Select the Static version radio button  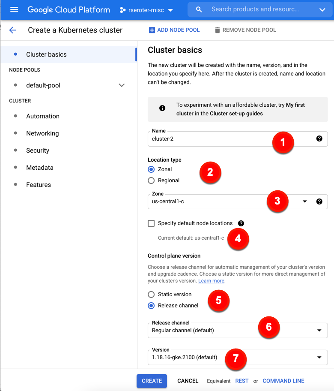click(x=151, y=295)
